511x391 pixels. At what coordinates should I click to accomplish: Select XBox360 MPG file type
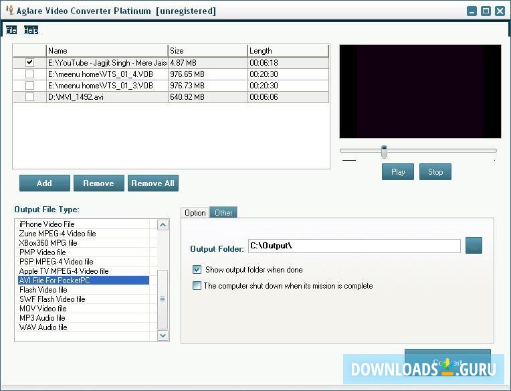84,243
